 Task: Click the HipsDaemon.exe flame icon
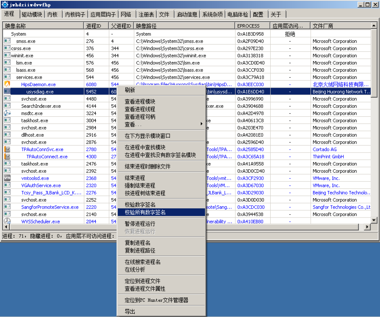pyautogui.click(x=7, y=84)
